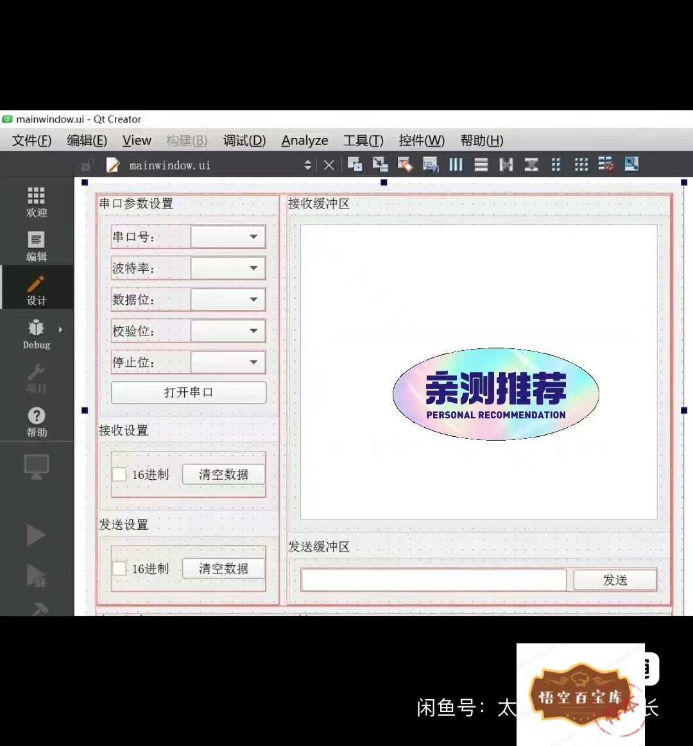
Task: Open the mainwindow.ui document selector arrows
Action: point(307,165)
